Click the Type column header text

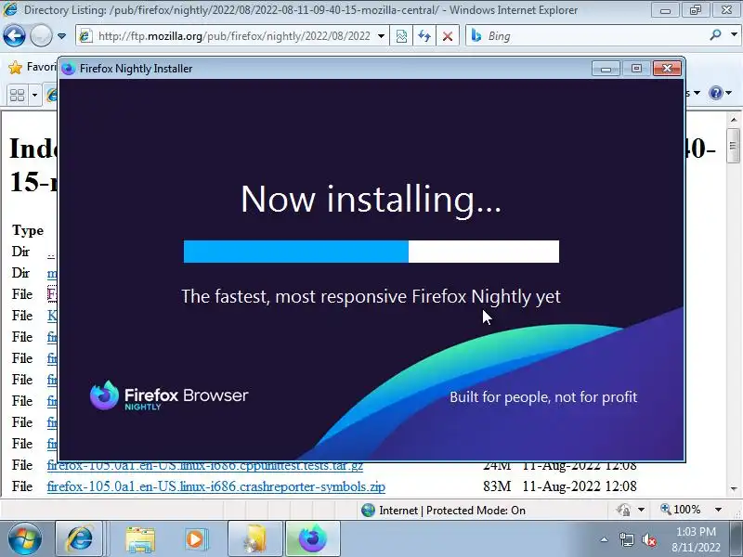point(28,230)
